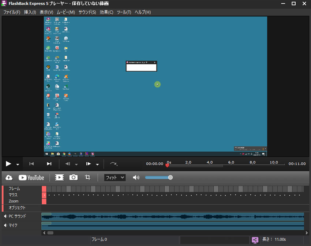This screenshot has width=311, height=246.
Task: Click the first red frame in フレーム track
Action: coord(44,189)
